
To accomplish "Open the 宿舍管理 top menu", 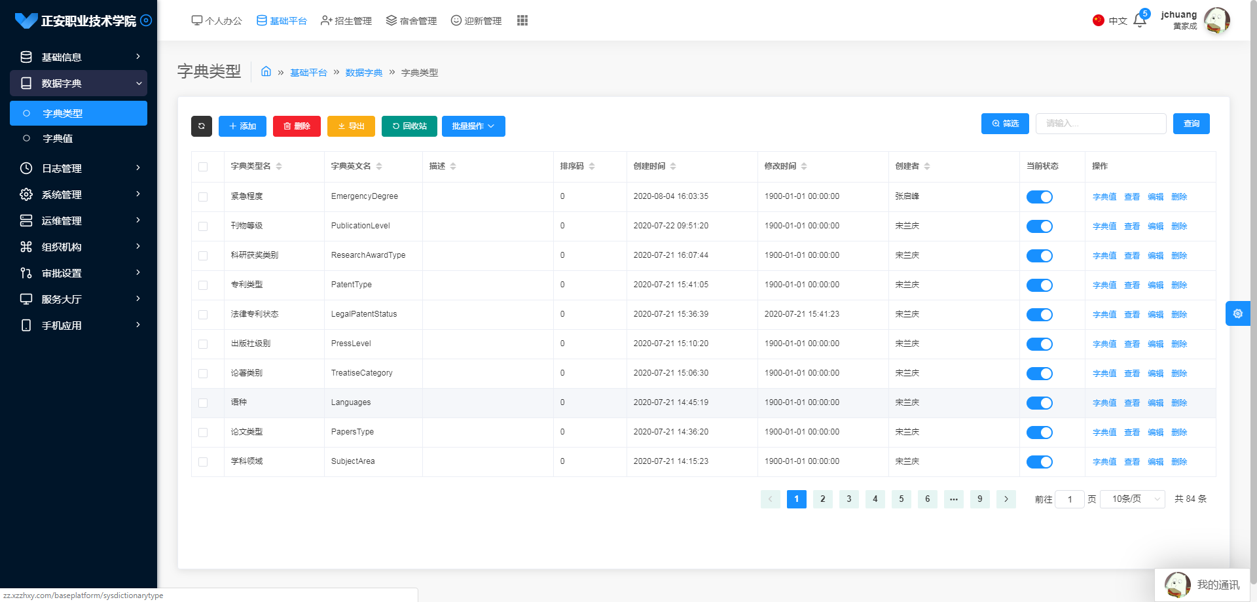I will pos(411,21).
